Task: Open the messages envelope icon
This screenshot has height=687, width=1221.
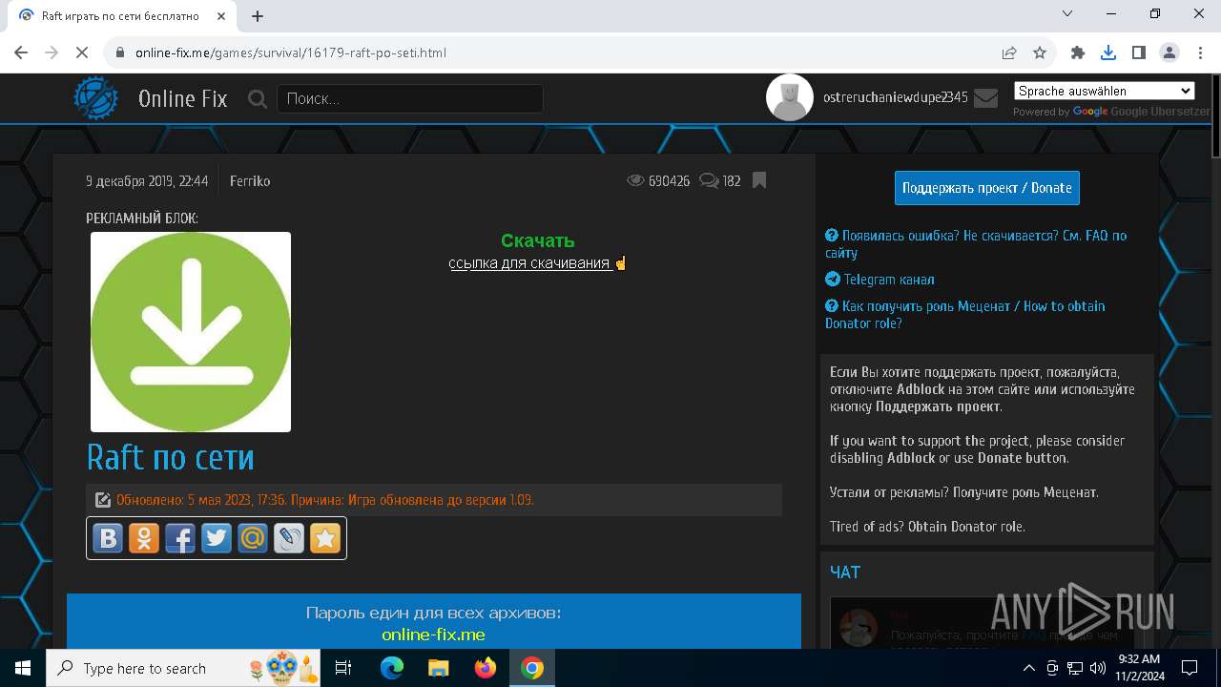Action: [x=985, y=97]
